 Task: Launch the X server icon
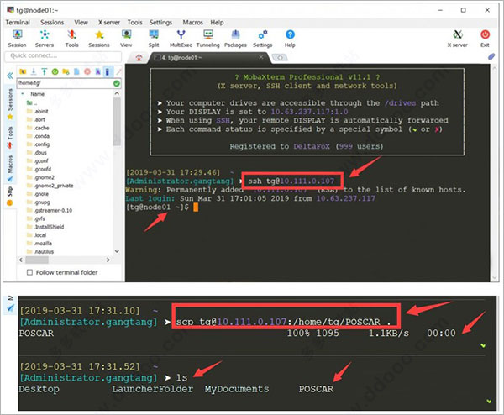(456, 36)
